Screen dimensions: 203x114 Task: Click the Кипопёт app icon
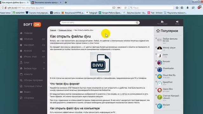(160, 63)
